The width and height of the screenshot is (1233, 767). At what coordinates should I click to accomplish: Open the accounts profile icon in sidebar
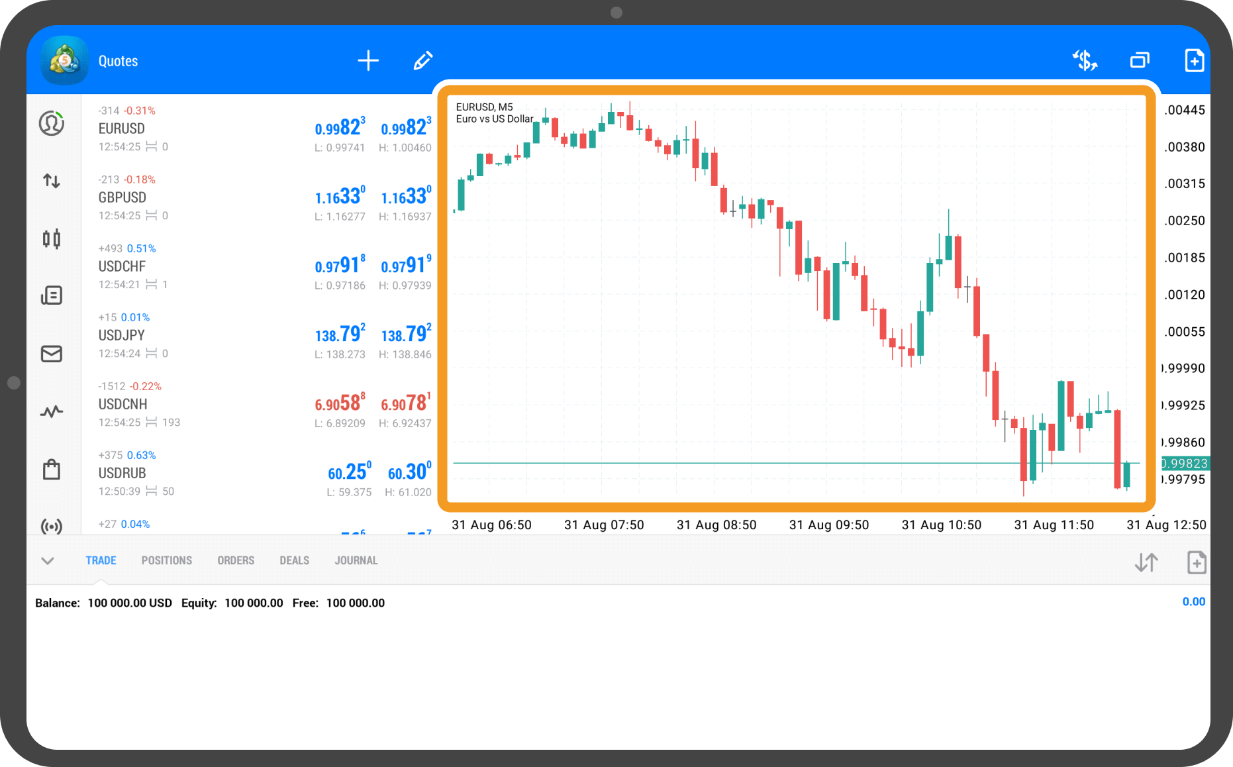point(52,123)
